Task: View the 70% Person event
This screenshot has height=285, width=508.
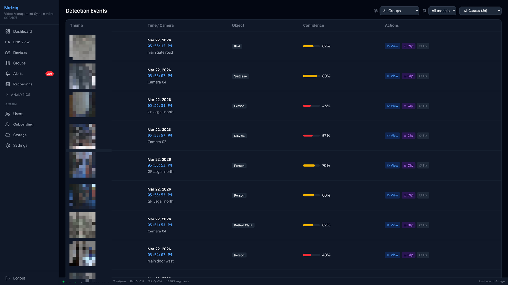Action: [x=392, y=165]
